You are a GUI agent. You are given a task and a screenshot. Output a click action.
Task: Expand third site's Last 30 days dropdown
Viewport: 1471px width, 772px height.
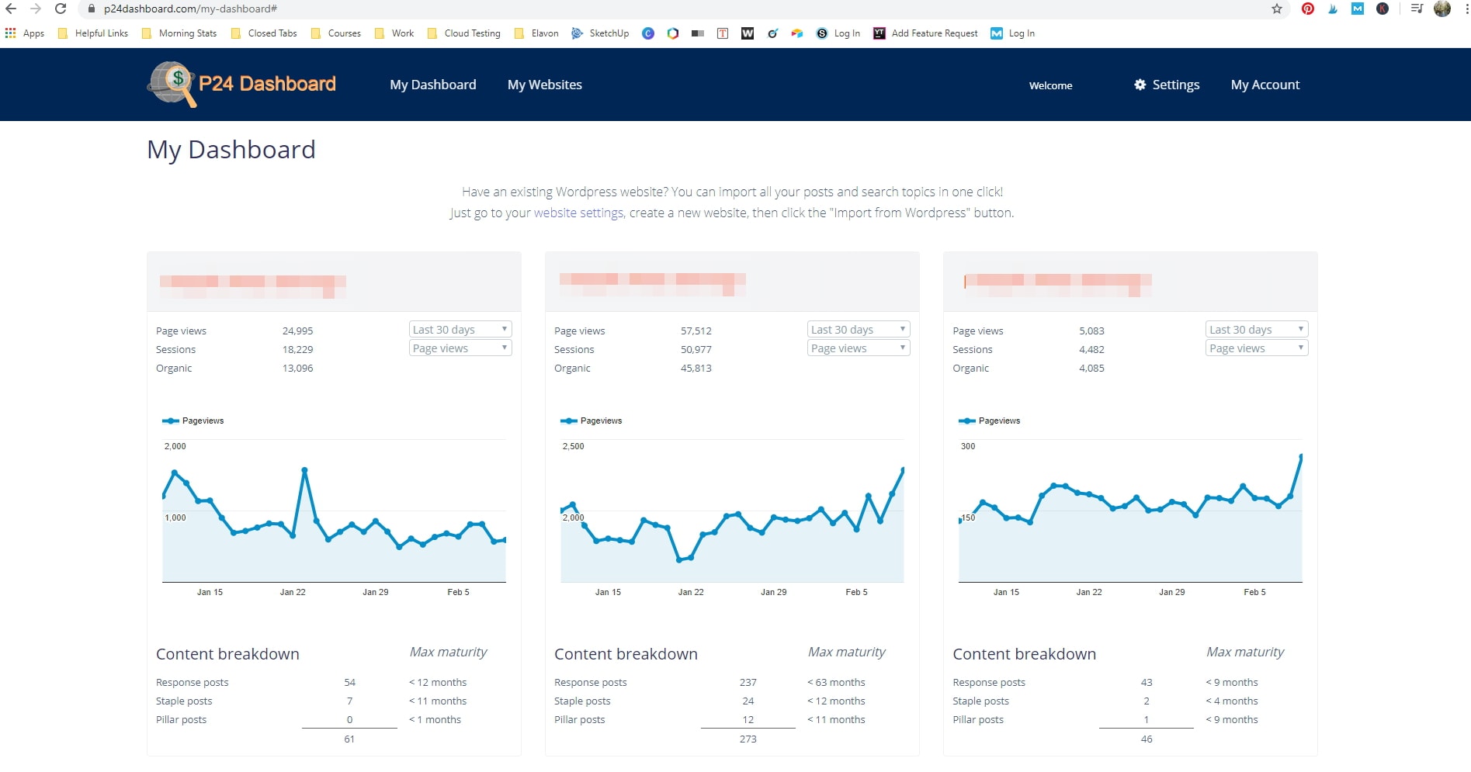point(1257,329)
